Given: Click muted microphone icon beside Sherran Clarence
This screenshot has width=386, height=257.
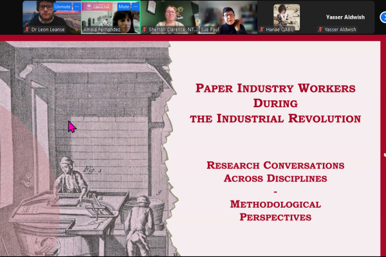Looking at the screenshot, I should point(145,30).
